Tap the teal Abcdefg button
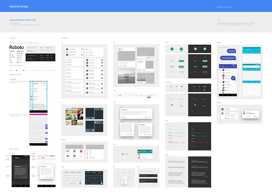Screen dimensions: 272x195 click(x=232, y=51)
